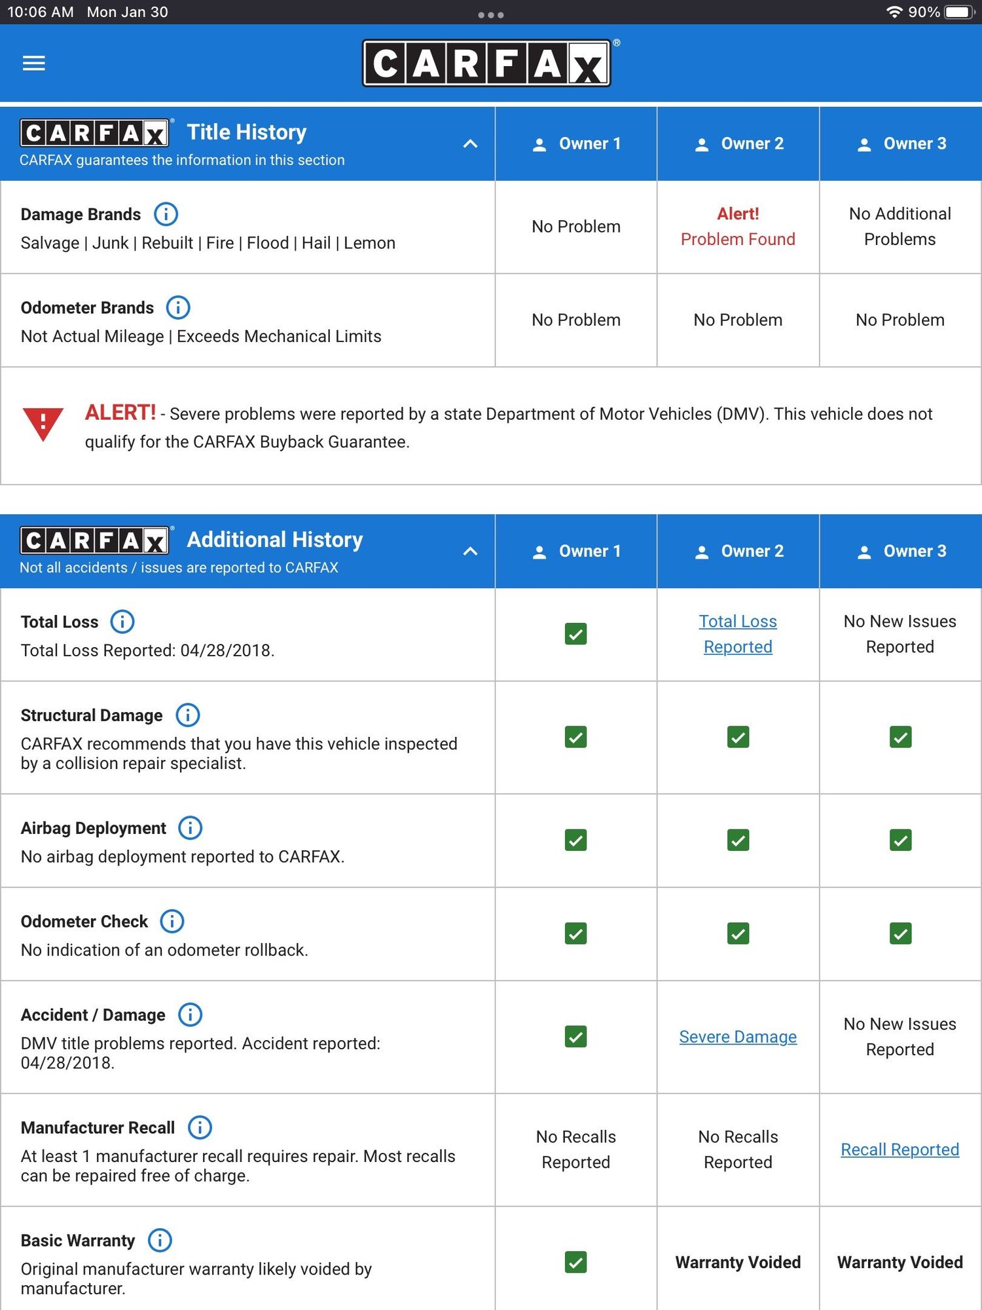Viewport: 982px width, 1310px height.
Task: Tap the Additional History heading
Action: coord(275,539)
